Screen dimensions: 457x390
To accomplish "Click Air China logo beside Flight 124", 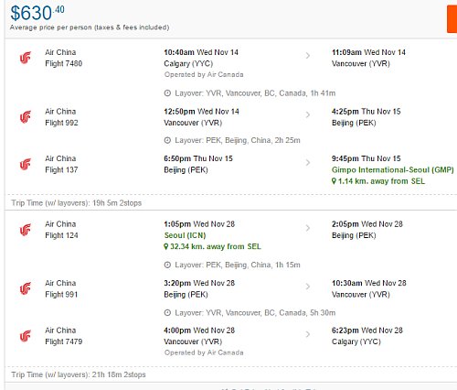I will click(26, 230).
